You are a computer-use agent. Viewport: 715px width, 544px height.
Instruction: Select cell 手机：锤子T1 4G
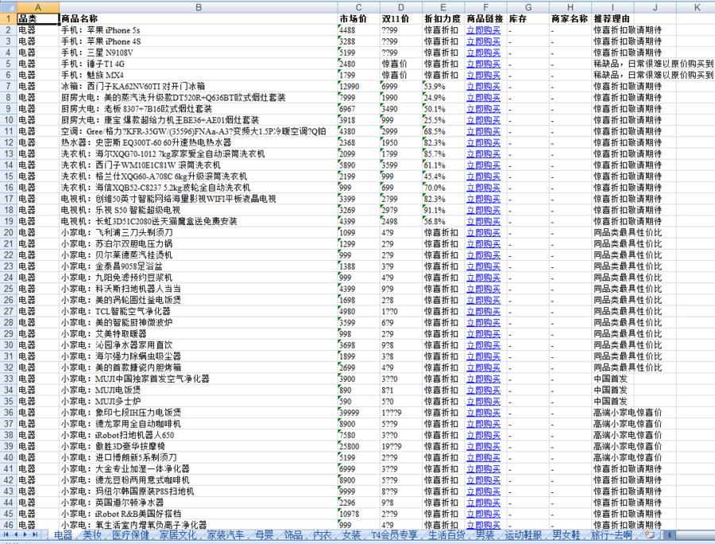coord(199,64)
